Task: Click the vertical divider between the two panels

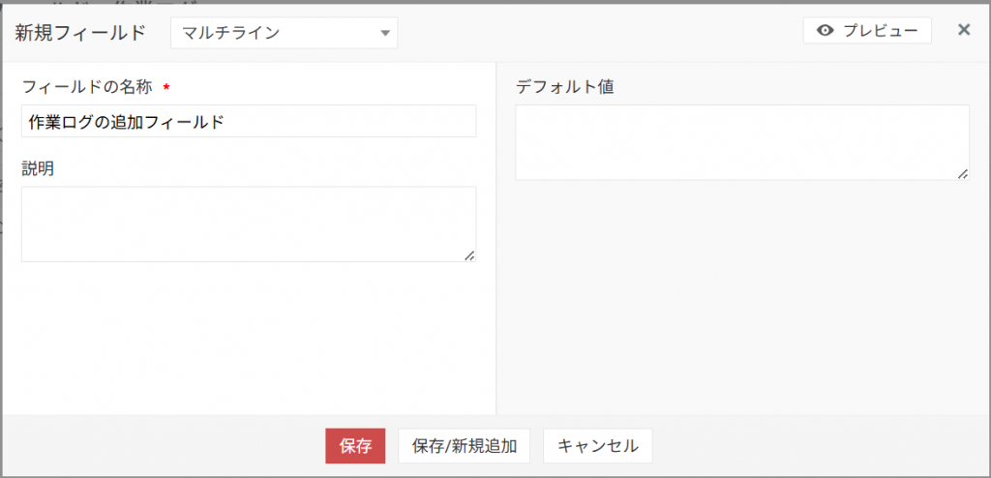Action: [495, 290]
